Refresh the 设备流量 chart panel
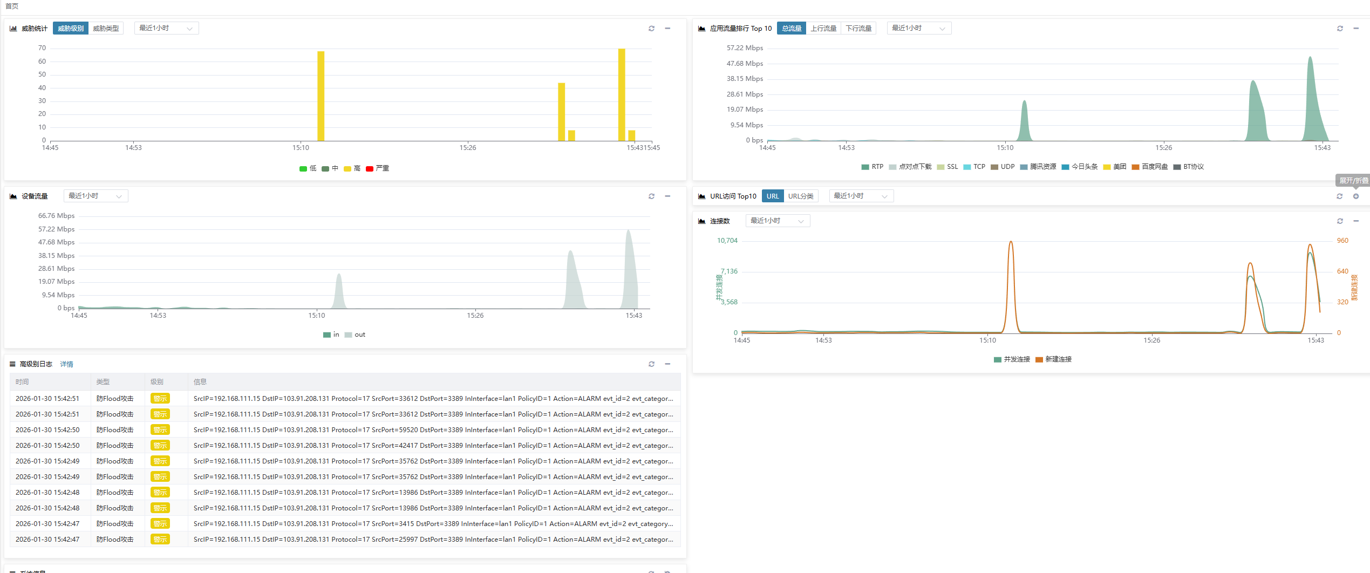Viewport: 1370px width, 573px height. point(651,196)
